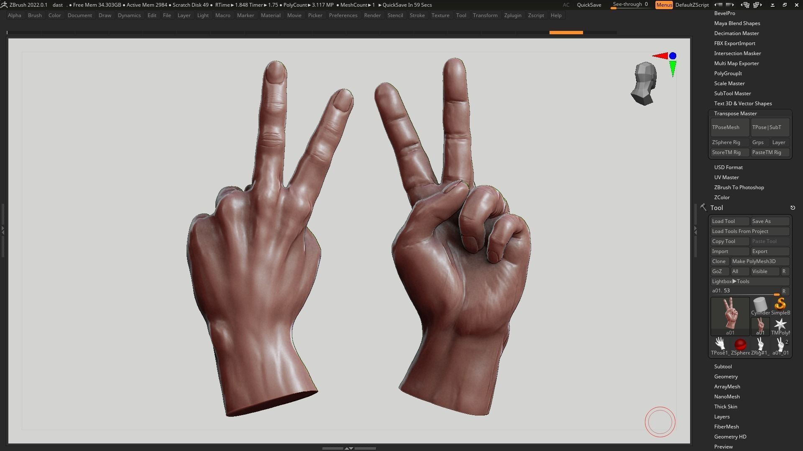Expand the Thick Skin section
Viewport: 803px width, 451px height.
tap(726, 407)
